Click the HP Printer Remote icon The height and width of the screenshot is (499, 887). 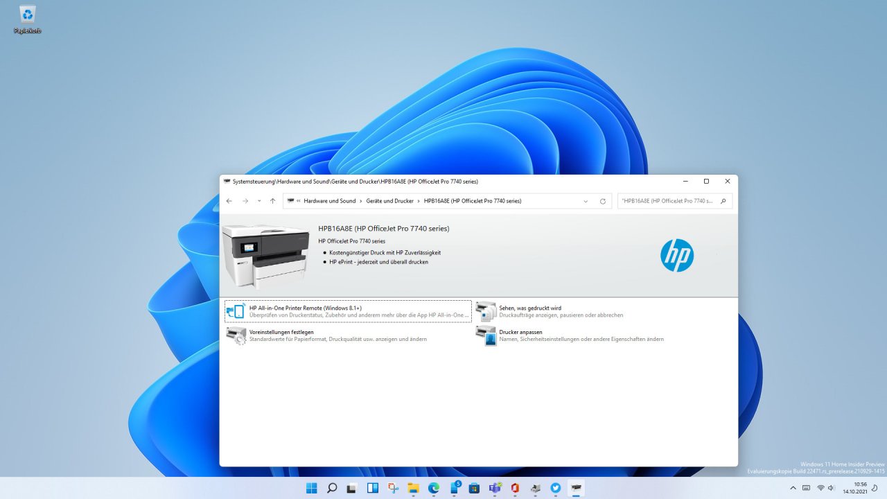click(x=236, y=311)
